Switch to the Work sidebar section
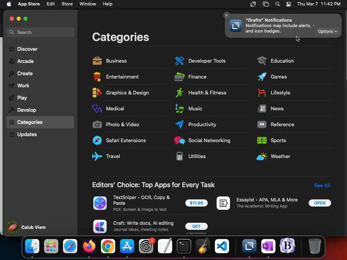347x260 pixels. pyautogui.click(x=40, y=85)
